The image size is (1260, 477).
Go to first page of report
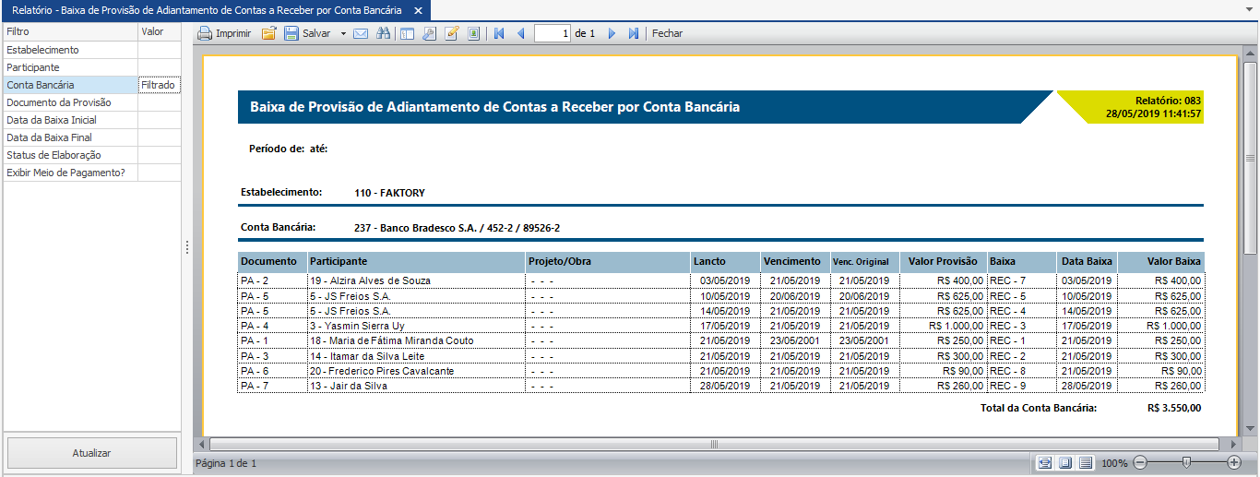(499, 33)
